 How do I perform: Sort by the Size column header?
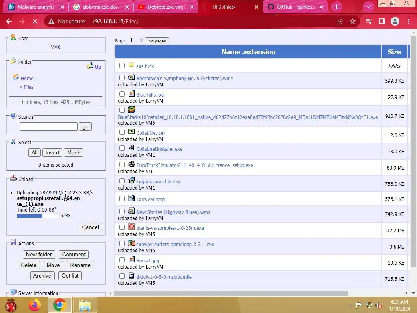click(x=394, y=52)
